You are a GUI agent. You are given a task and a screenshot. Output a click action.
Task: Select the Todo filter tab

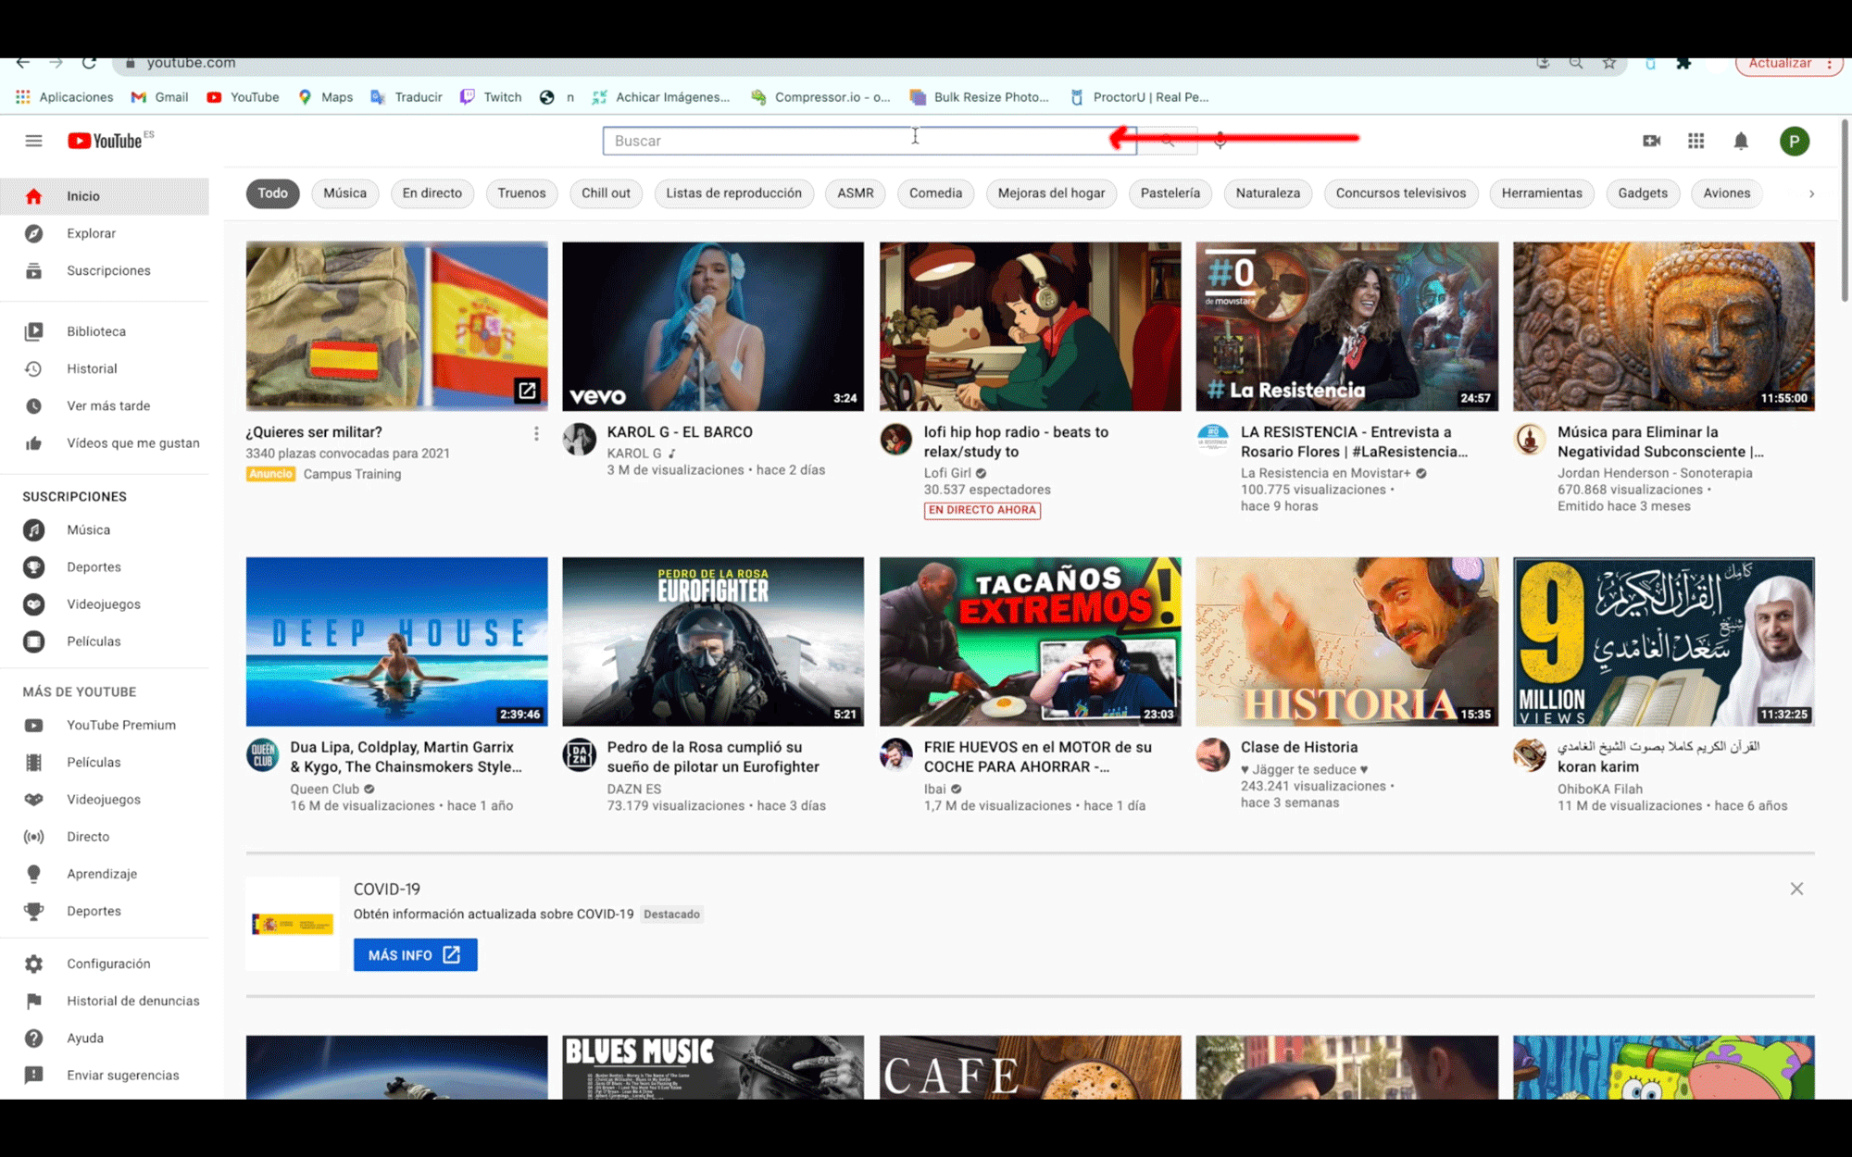pyautogui.click(x=273, y=192)
